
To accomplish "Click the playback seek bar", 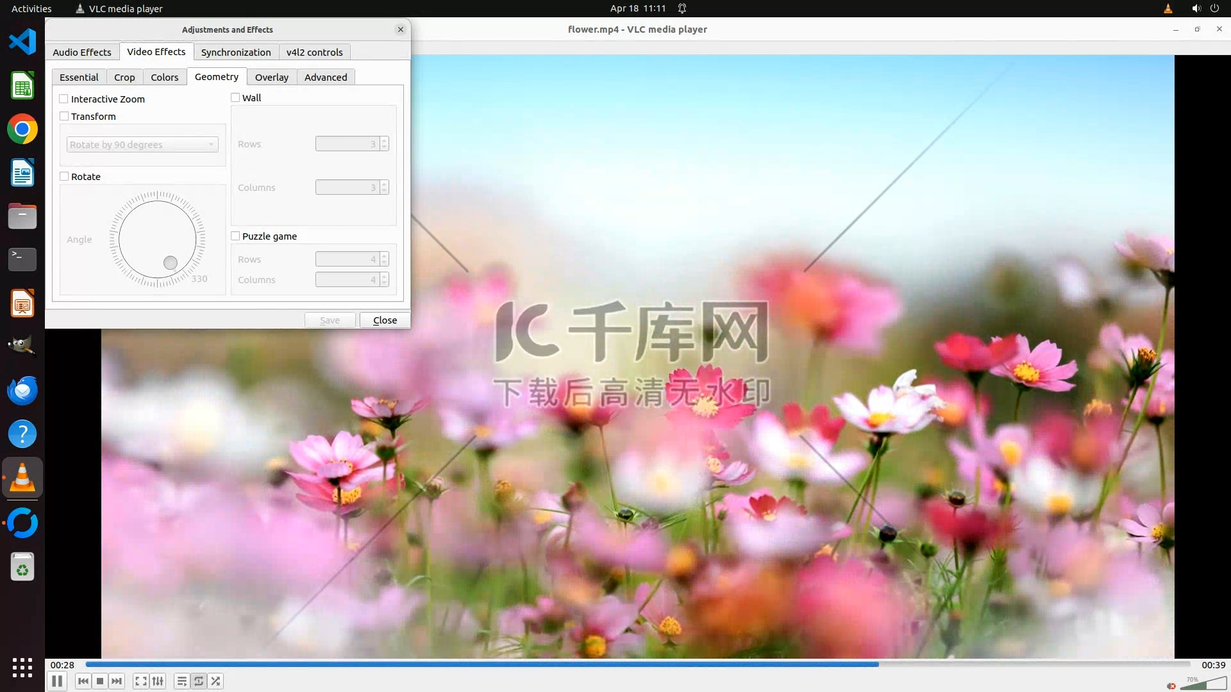I will [637, 664].
